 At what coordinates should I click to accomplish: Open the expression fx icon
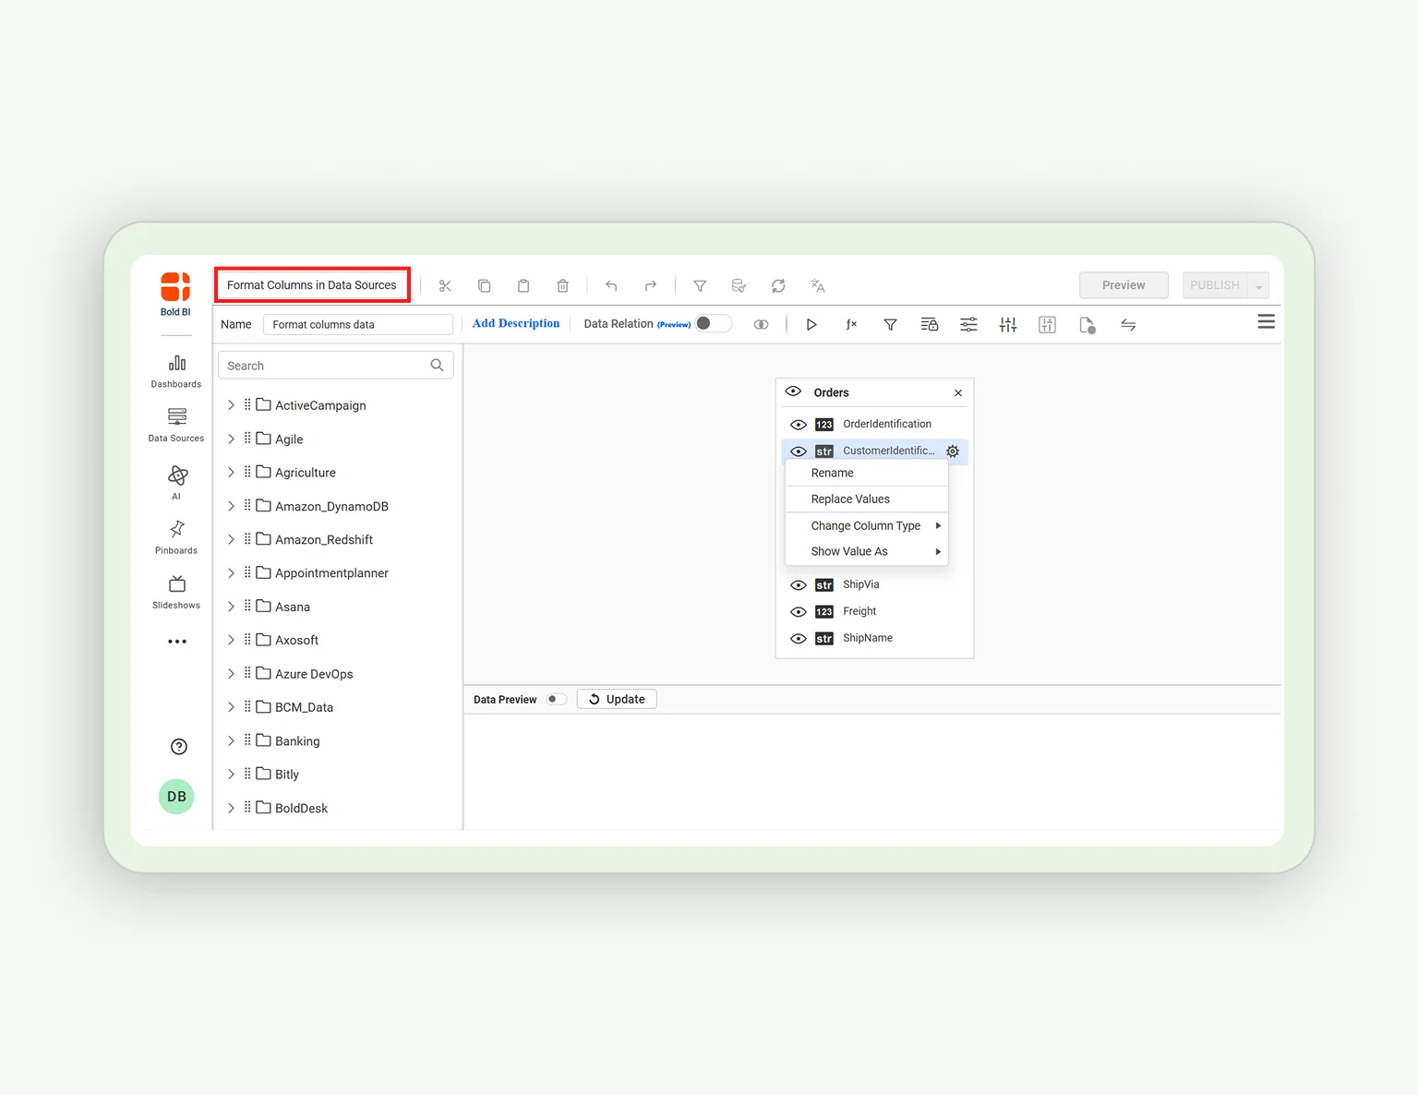point(851,325)
